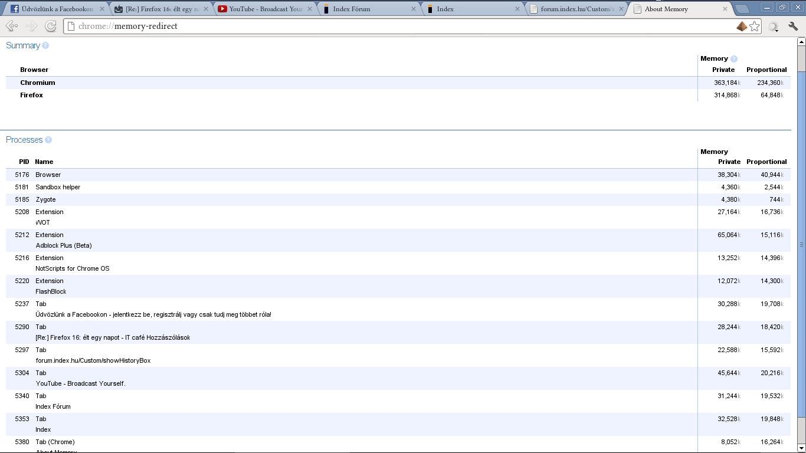806x453 pixels.
Task: Click the help icon beside Summary Memory header
Action: (734, 59)
